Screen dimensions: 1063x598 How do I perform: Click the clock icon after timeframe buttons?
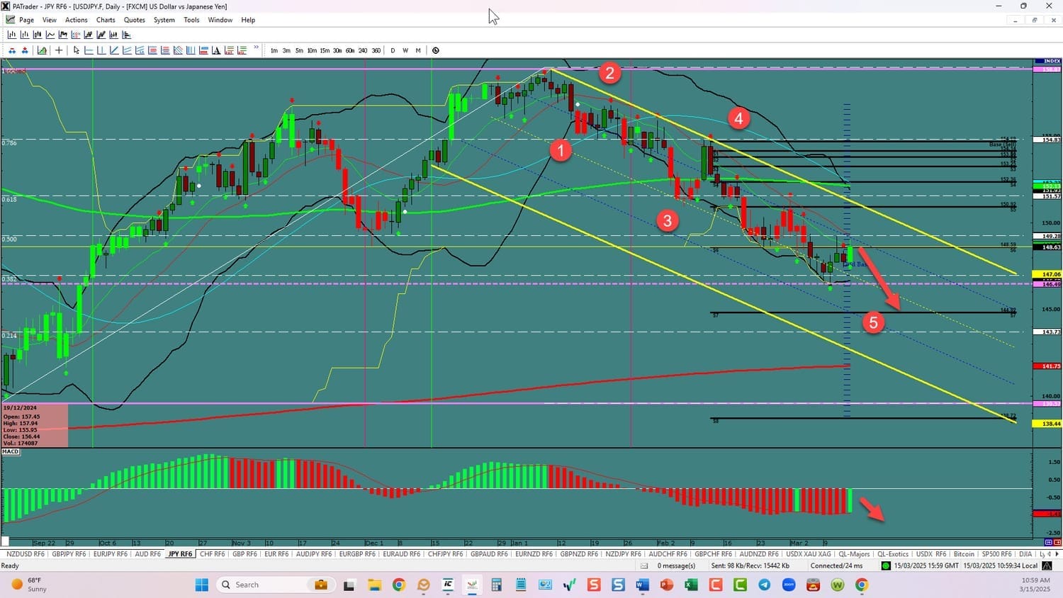point(435,50)
